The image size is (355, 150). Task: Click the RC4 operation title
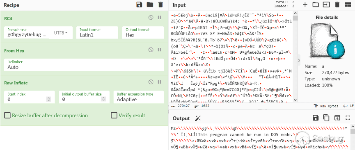pos(8,18)
